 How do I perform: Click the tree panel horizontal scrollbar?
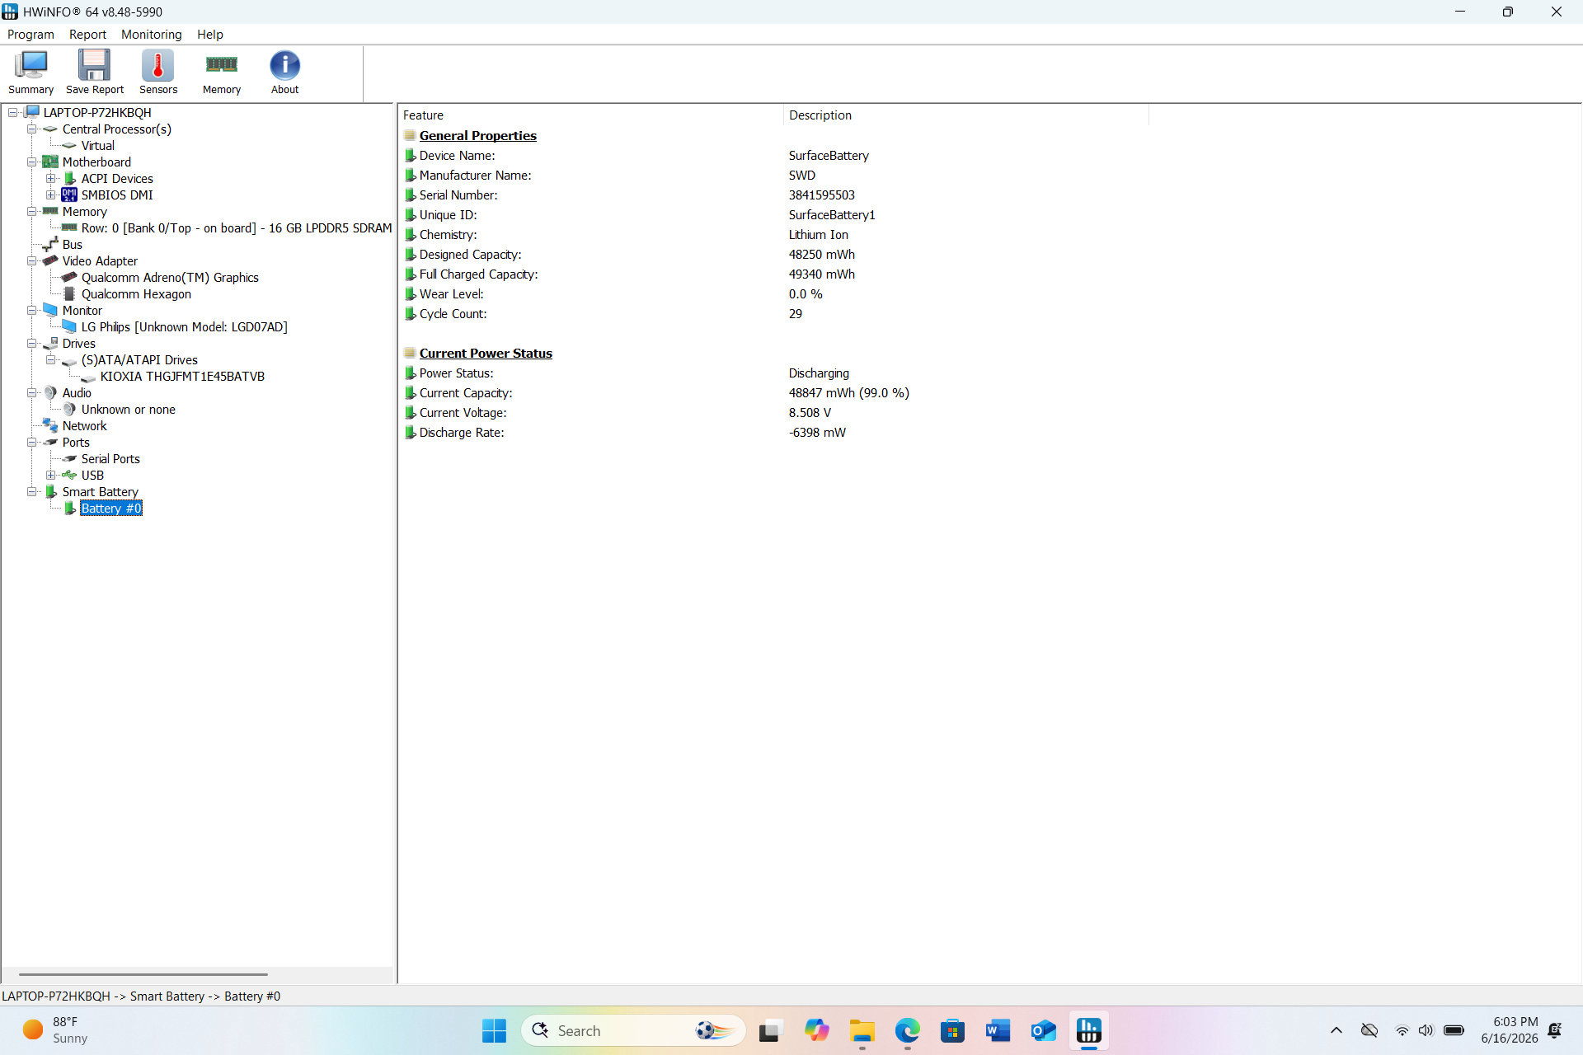[143, 974]
